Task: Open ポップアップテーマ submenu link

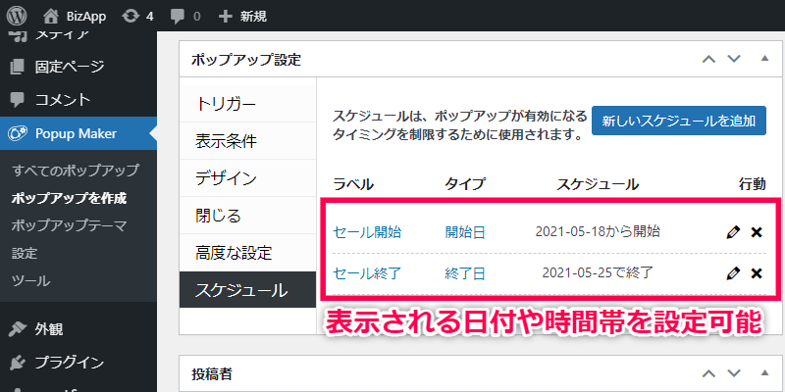Action: click(69, 225)
